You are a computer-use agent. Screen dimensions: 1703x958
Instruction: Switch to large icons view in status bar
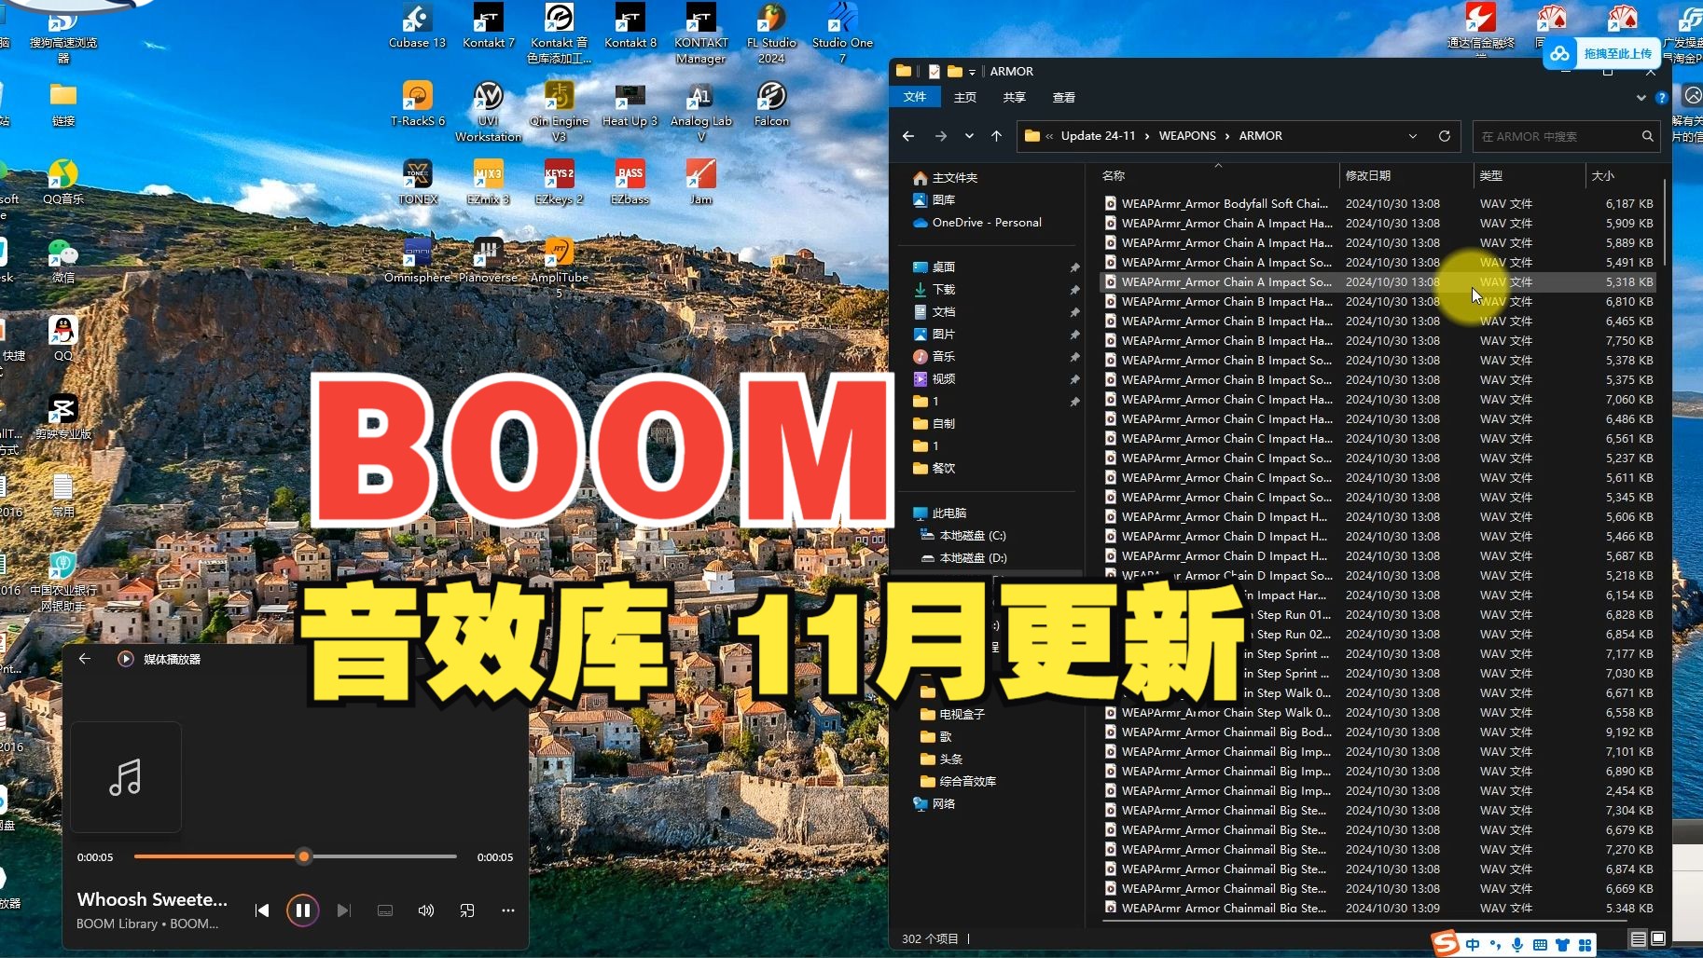(1659, 938)
